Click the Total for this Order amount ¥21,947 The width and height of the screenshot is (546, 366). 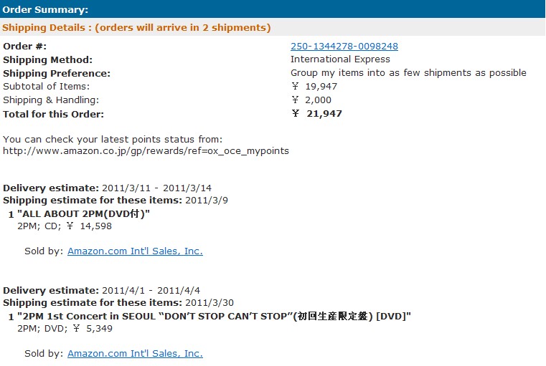click(x=317, y=114)
